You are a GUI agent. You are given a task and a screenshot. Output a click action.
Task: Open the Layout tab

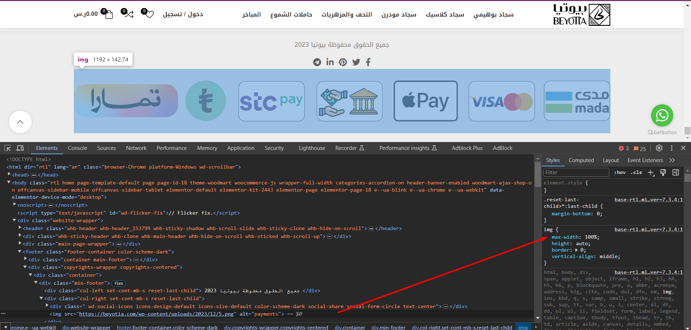coord(611,160)
